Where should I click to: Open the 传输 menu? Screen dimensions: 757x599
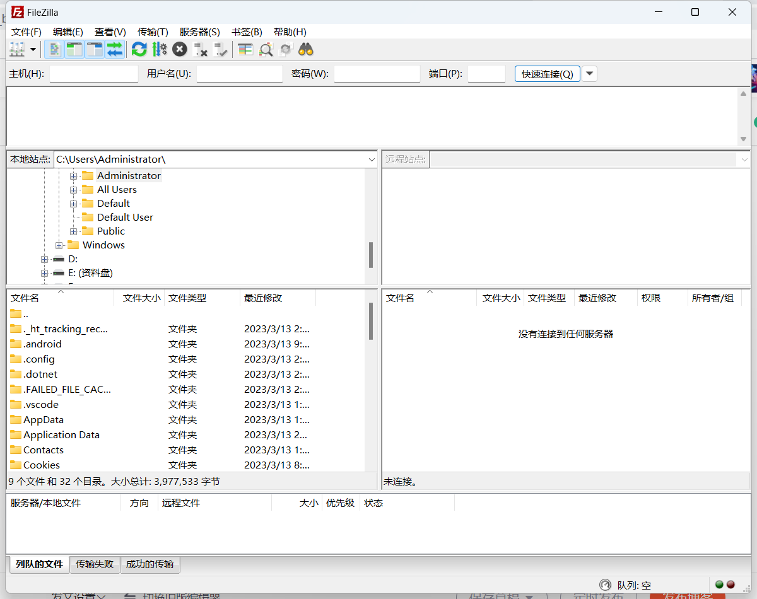coord(152,32)
